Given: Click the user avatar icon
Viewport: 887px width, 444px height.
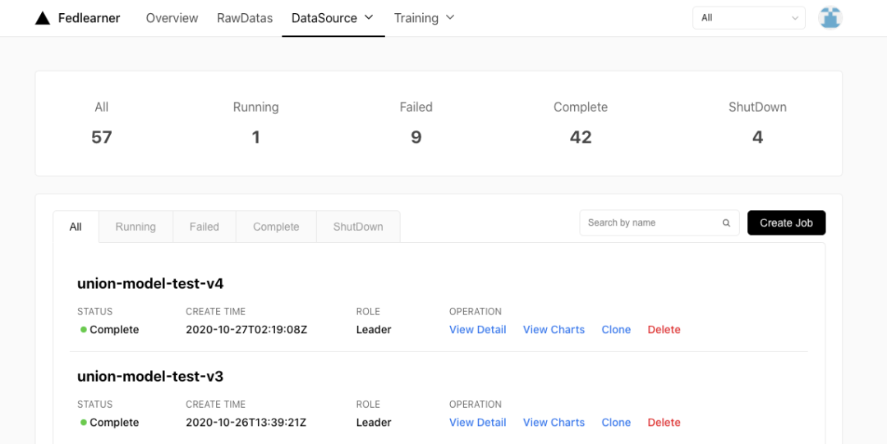Looking at the screenshot, I should (830, 18).
